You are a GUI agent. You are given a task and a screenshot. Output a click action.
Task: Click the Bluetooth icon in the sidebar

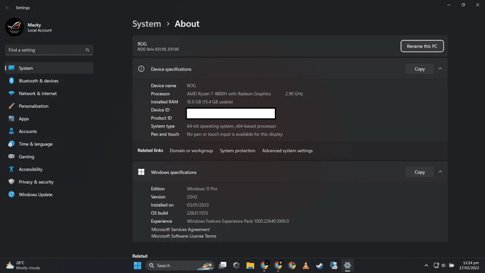11,81
